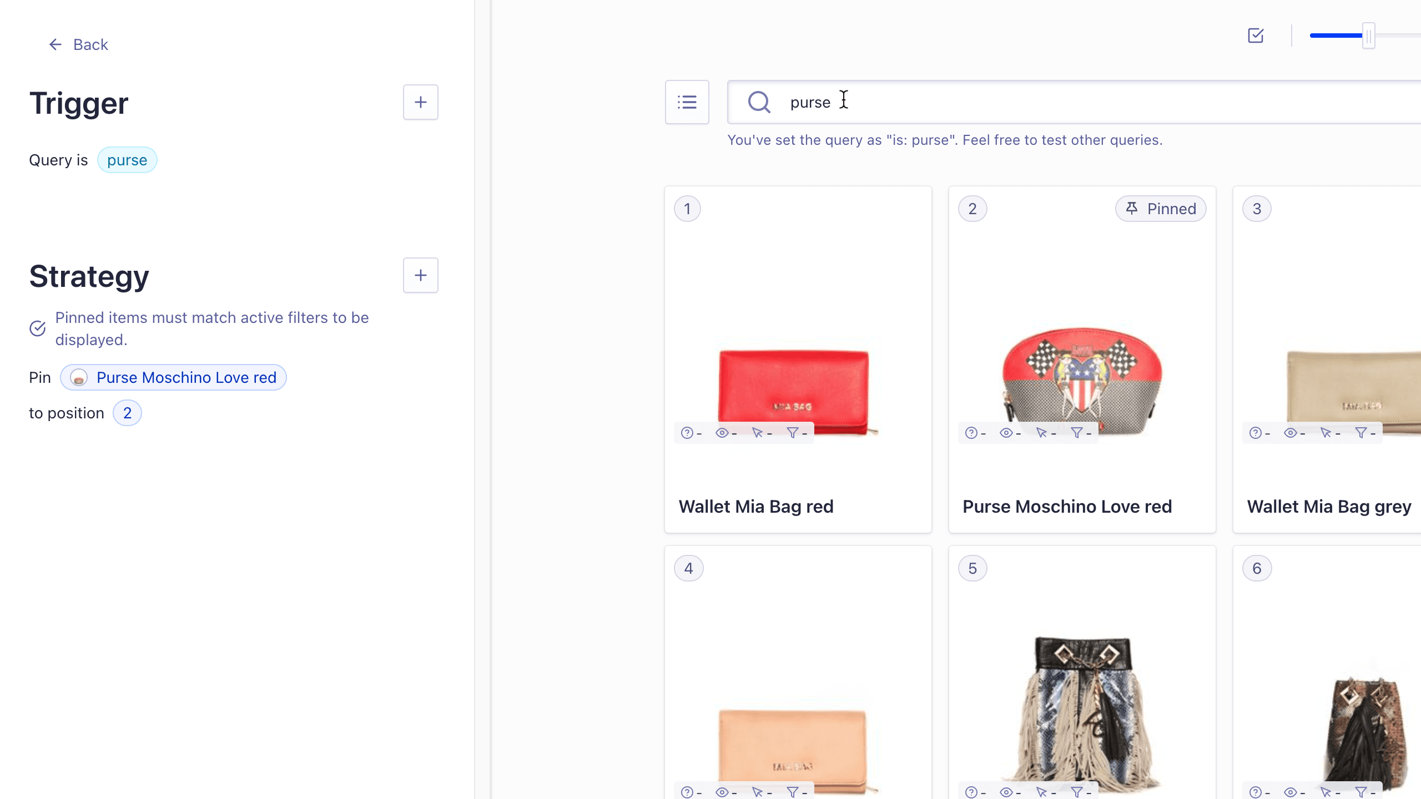Adjust the card size slider handle
Image resolution: width=1421 pixels, height=799 pixels.
coord(1369,36)
